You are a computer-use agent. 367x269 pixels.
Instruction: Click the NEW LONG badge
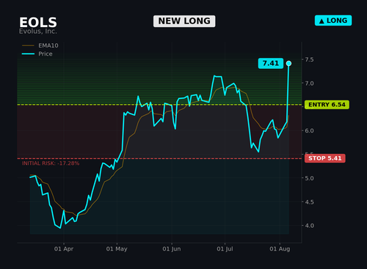184,21
